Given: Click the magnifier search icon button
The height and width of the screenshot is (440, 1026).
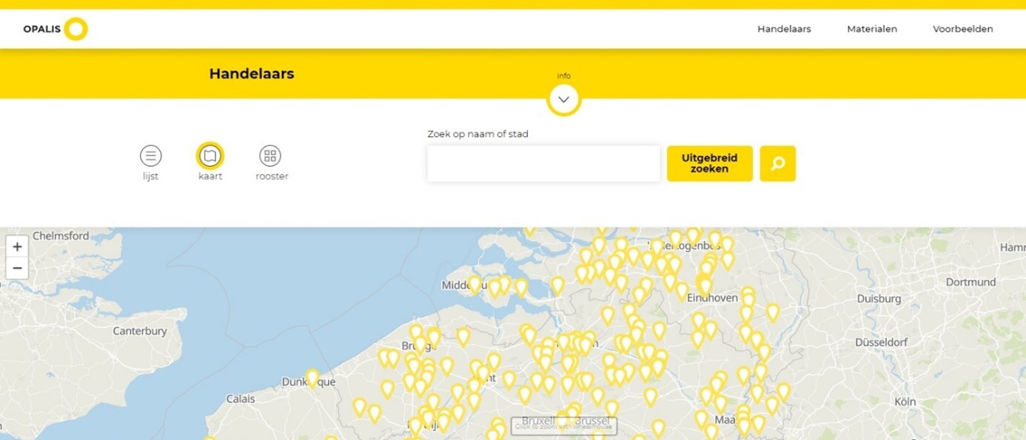Looking at the screenshot, I should pyautogui.click(x=777, y=163).
